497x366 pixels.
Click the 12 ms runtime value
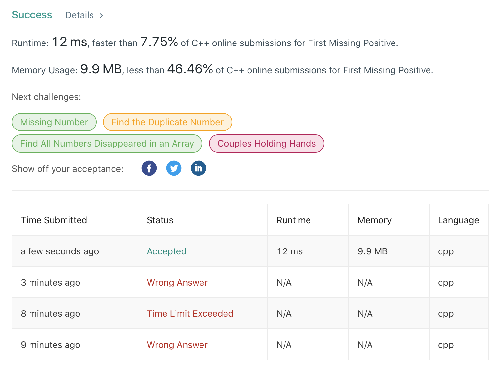[289, 251]
